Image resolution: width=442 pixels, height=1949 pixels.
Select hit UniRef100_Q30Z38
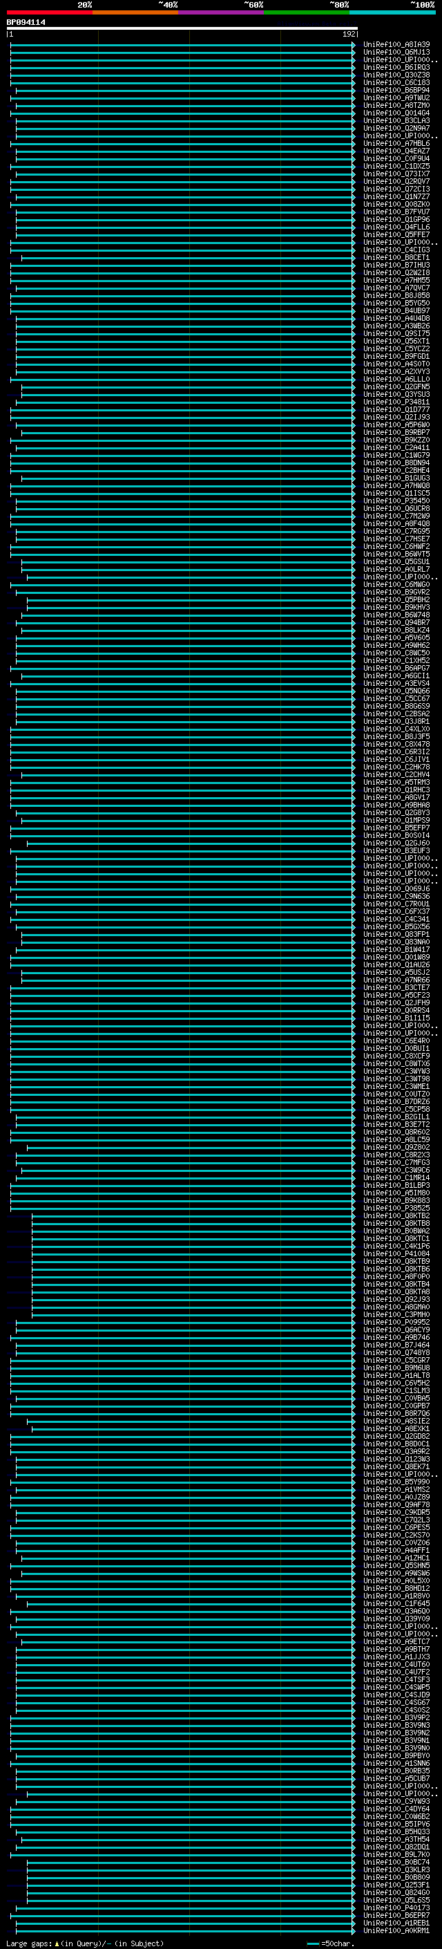pos(396,75)
